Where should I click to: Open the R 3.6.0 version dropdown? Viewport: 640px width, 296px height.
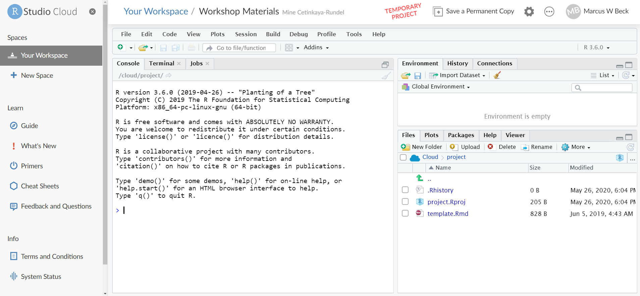[x=596, y=47]
